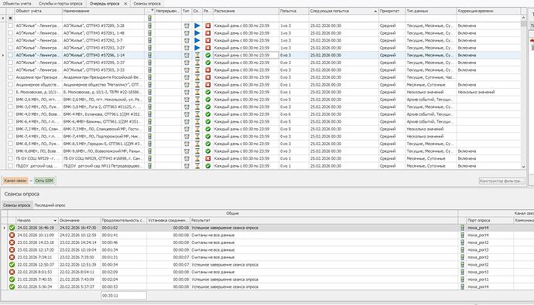The height and width of the screenshot is (305, 534).
Task: Click the row indicator arrow of the filter row
Action: [3, 19]
